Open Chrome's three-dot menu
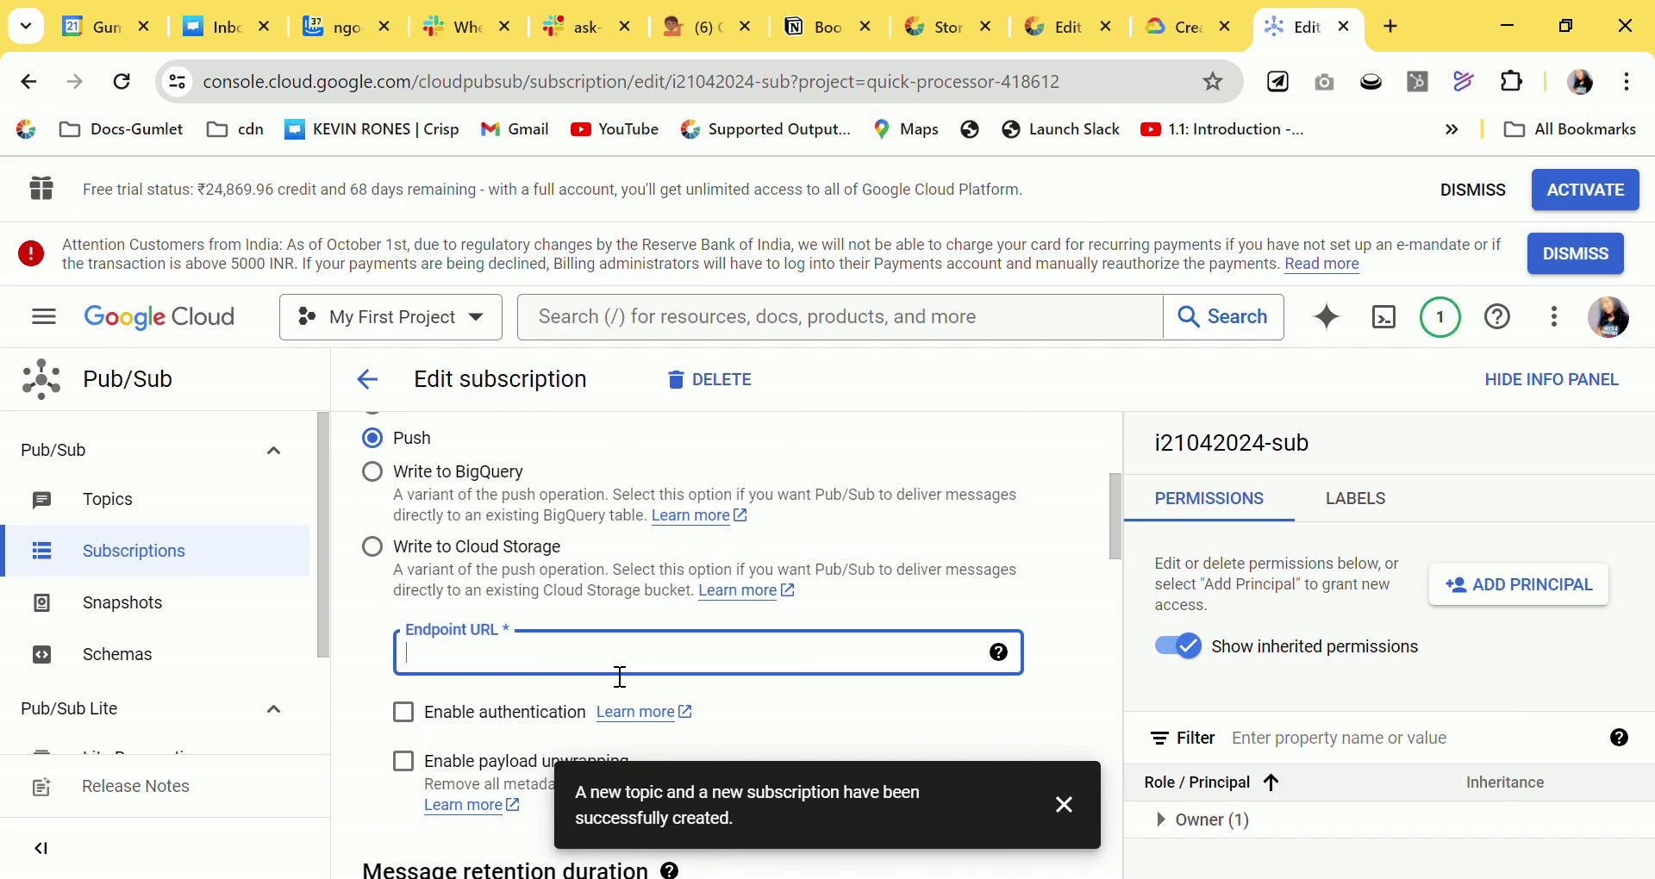The width and height of the screenshot is (1655, 879). coord(1627,82)
